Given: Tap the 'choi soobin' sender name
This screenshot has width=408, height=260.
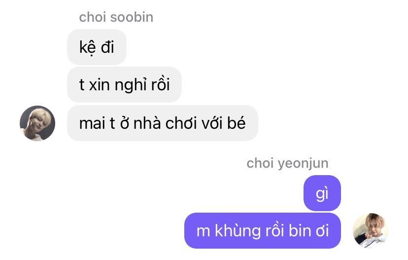Looking at the screenshot, I should 116,17.
